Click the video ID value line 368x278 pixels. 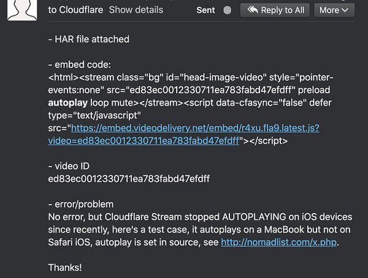click(x=129, y=179)
